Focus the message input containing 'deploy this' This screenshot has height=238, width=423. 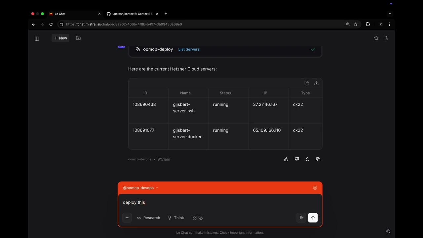(220, 202)
